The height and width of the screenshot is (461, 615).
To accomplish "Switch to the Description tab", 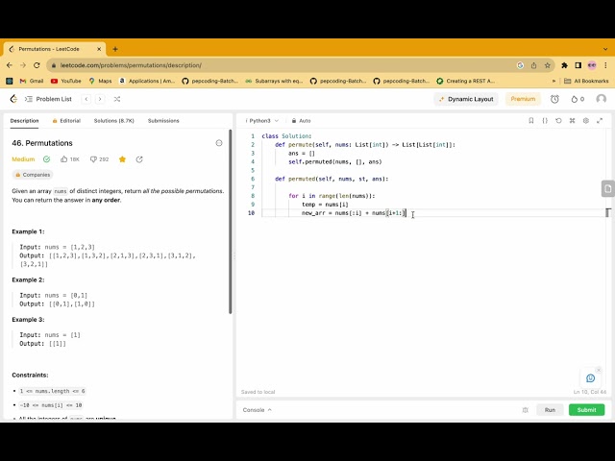I will [24, 121].
